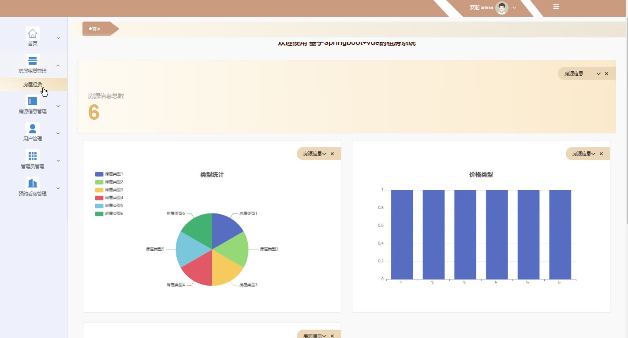
Task: Close the 类型统计 pie chart card
Action: pos(332,154)
